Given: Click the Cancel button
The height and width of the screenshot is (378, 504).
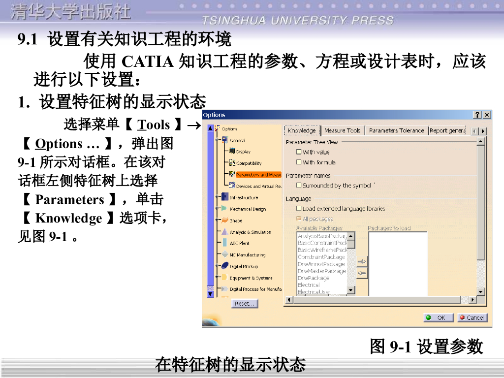Looking at the screenshot, I should tap(472, 317).
